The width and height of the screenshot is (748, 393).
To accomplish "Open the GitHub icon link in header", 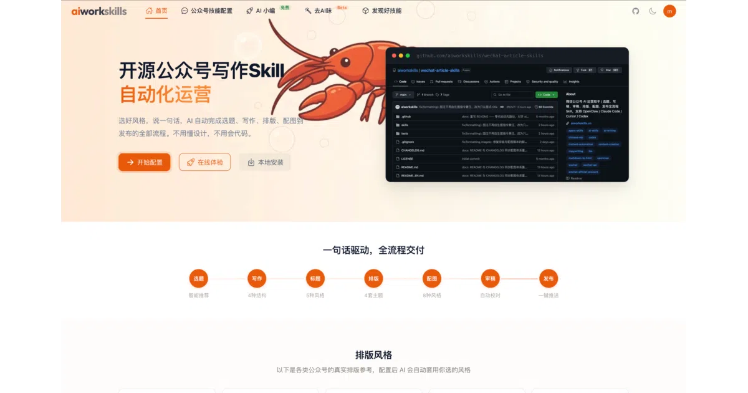I will (636, 11).
